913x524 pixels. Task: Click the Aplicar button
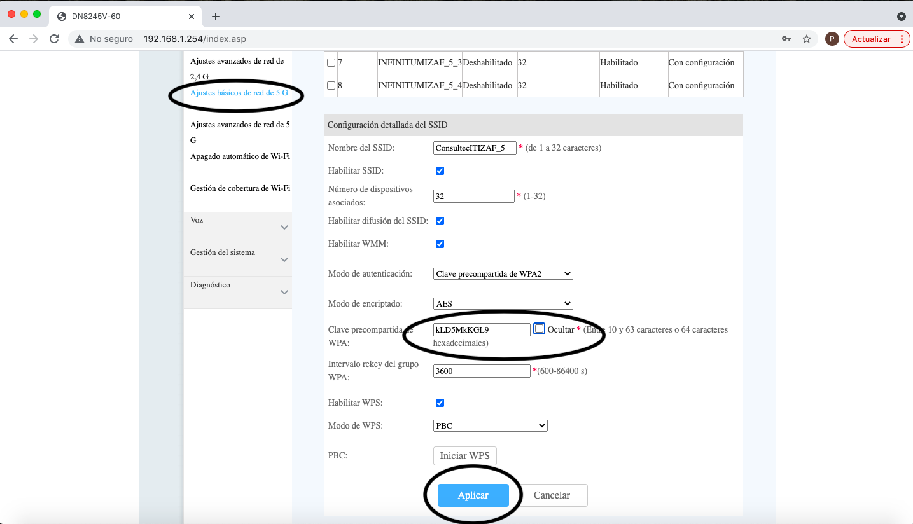pos(473,495)
